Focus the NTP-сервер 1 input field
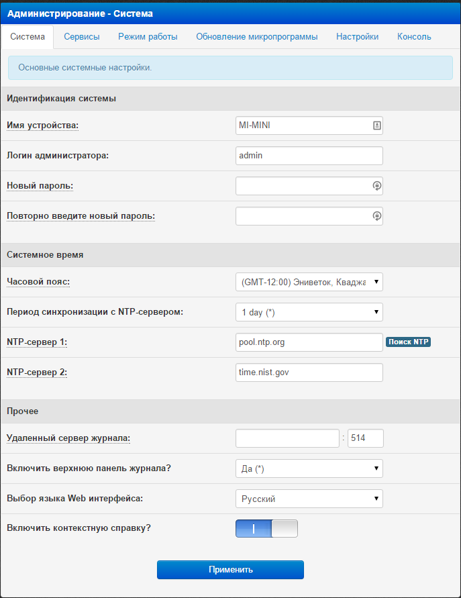 click(309, 342)
